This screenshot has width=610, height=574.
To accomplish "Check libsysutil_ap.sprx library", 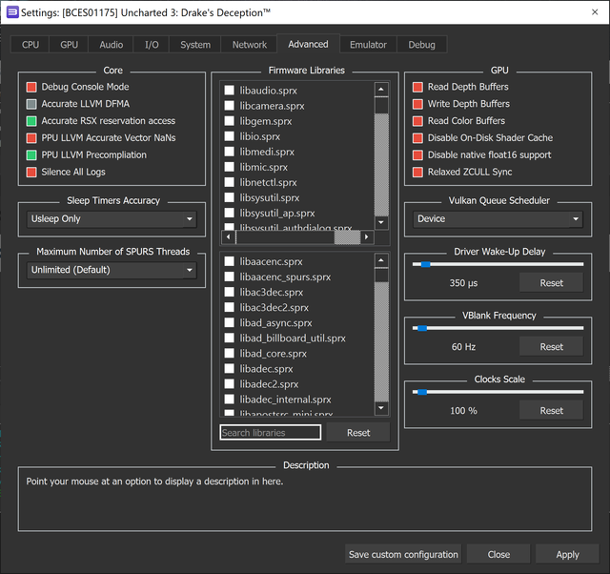I will point(229,213).
